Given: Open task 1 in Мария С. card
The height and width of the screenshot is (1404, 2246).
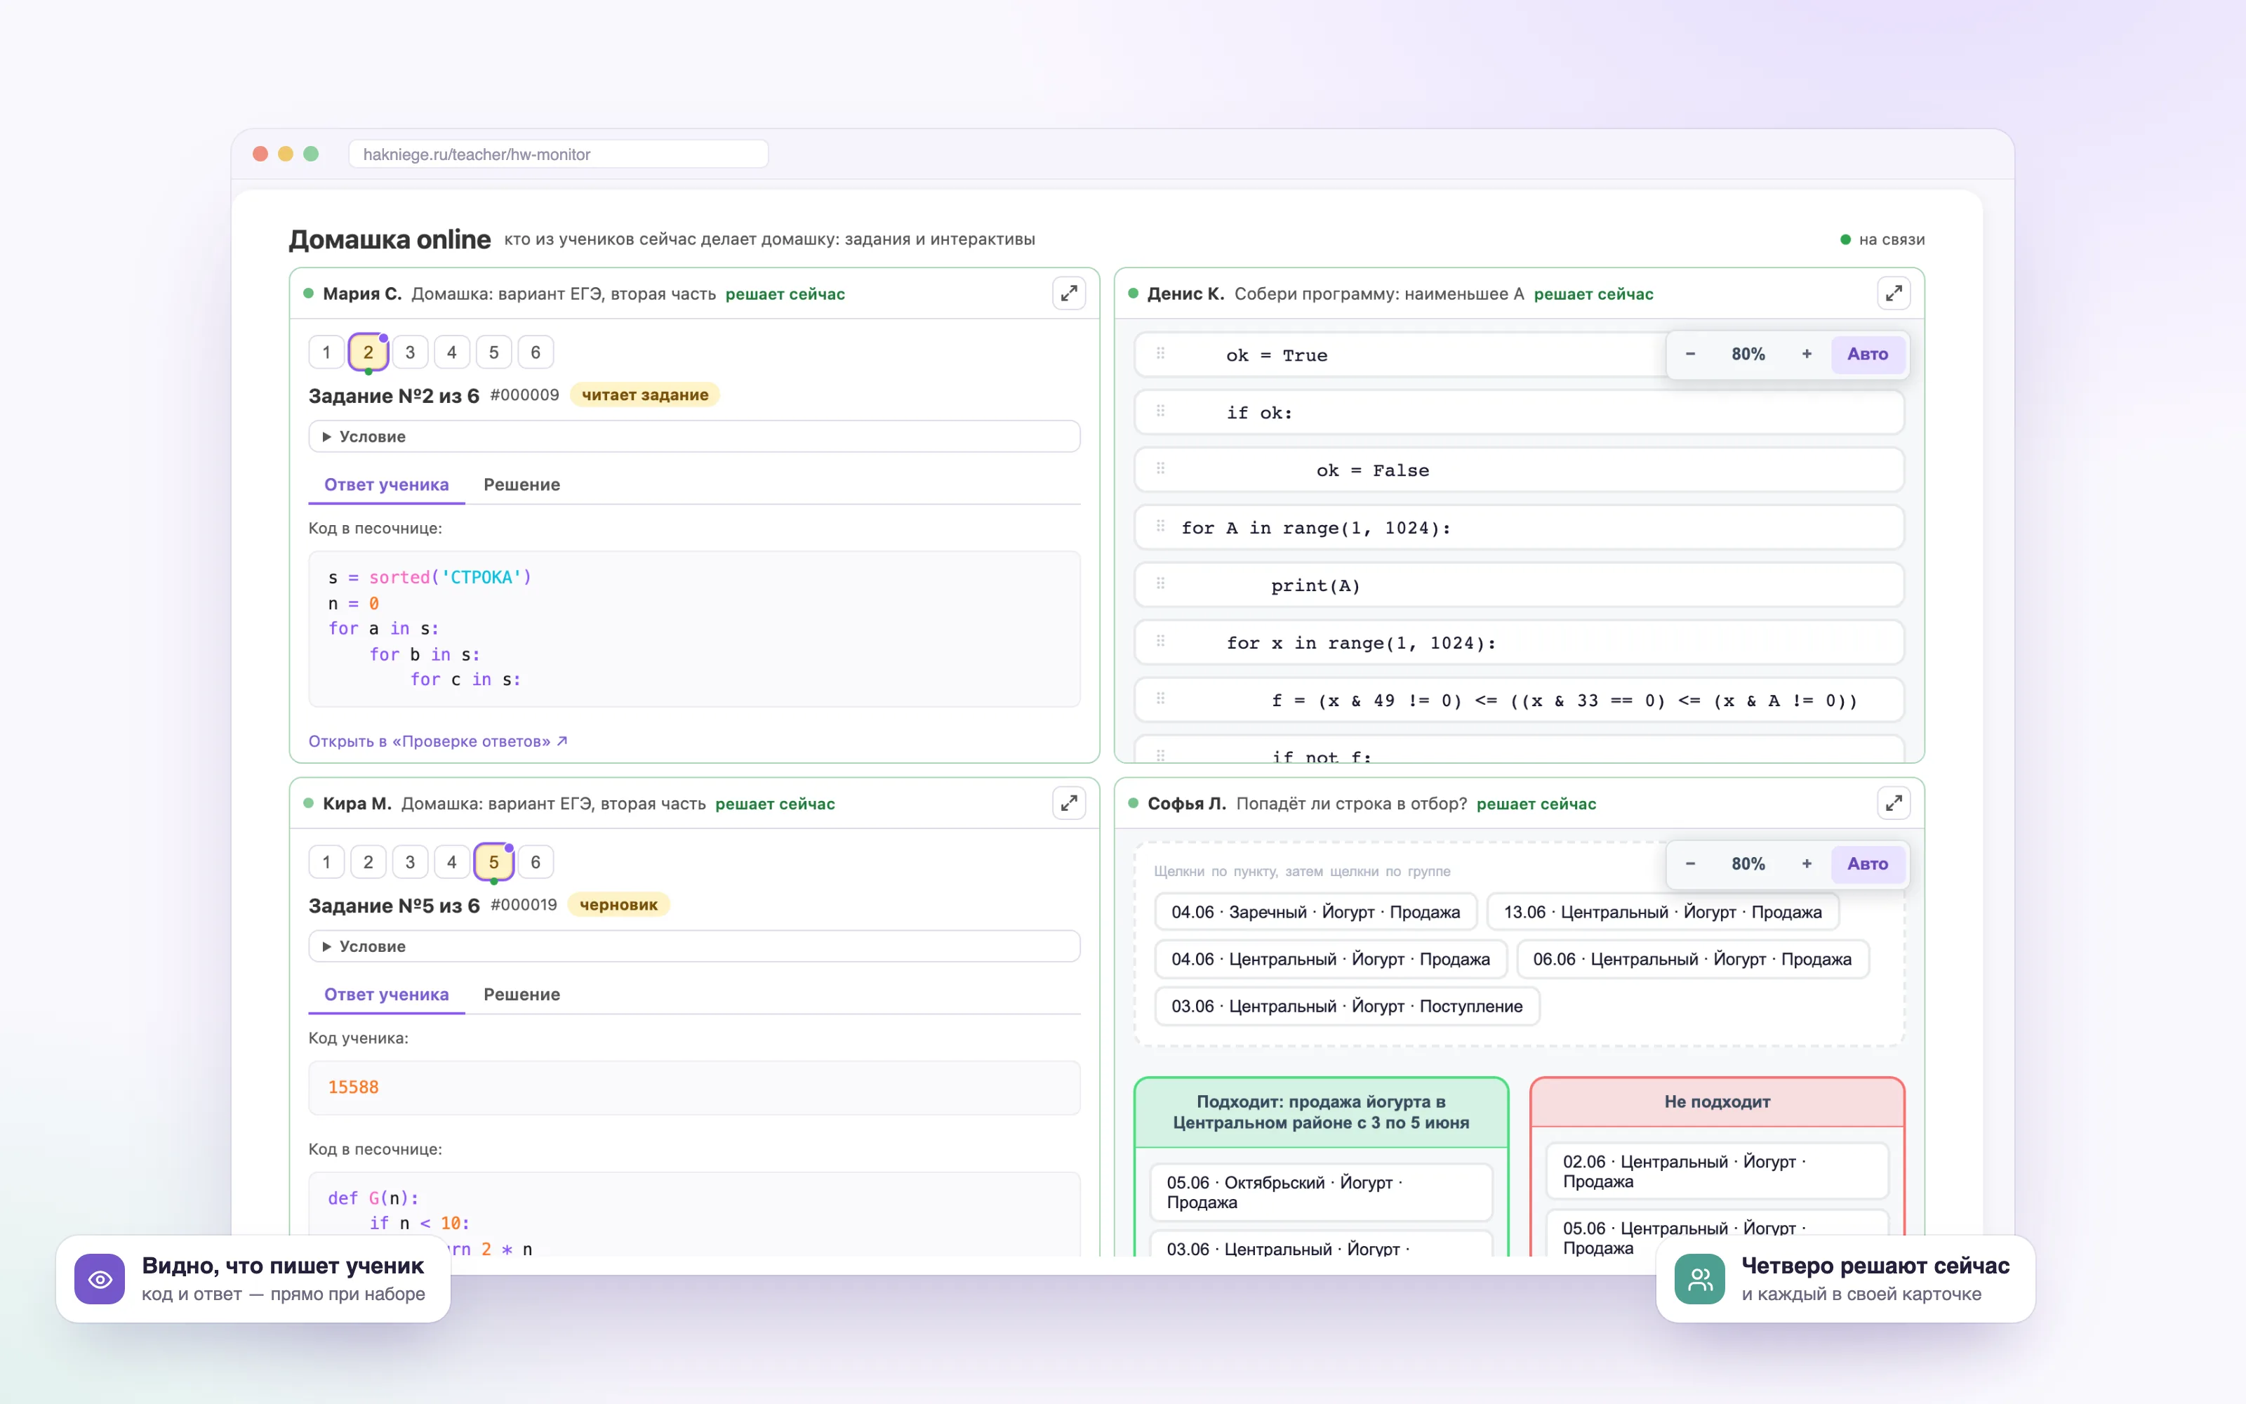Looking at the screenshot, I should point(326,352).
